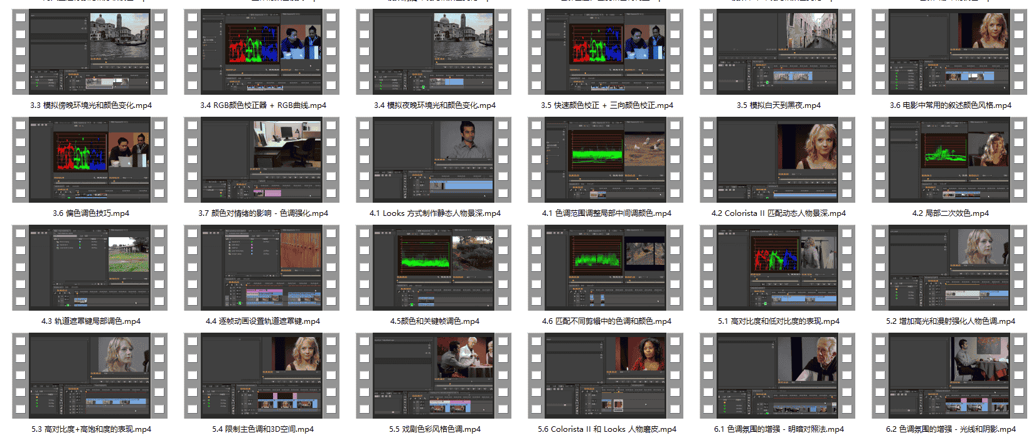Pick the thumbnail above 3.5 快速颜色校正 + 三向颜色校正.mp4

[606, 52]
